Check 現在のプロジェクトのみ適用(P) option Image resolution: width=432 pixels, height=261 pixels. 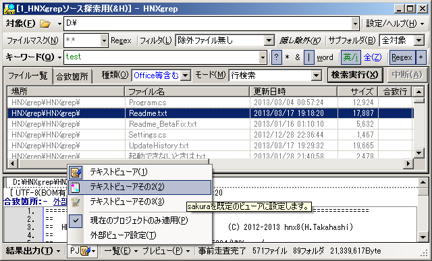point(139,221)
